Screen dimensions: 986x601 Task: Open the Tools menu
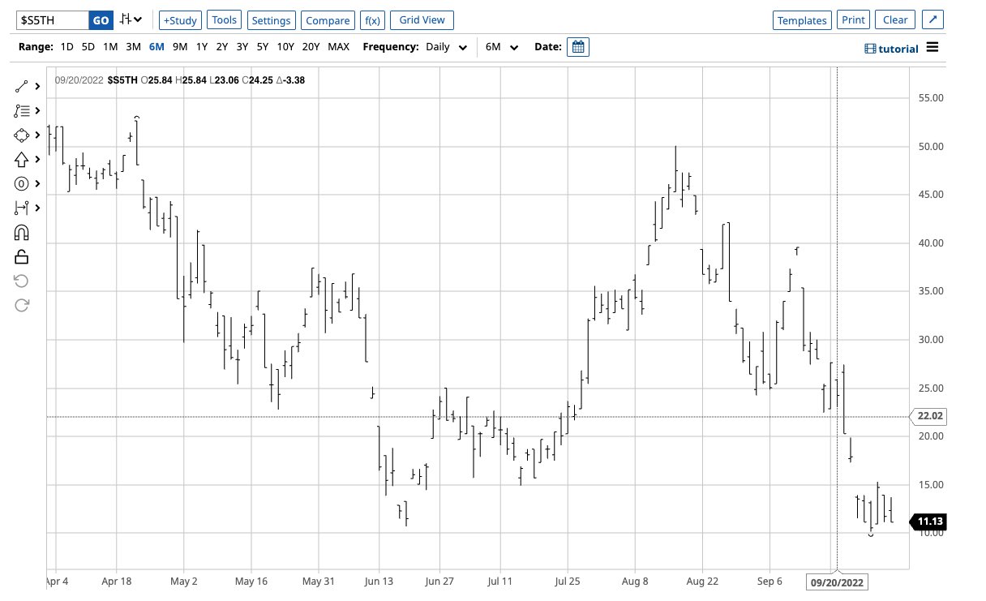pos(225,20)
